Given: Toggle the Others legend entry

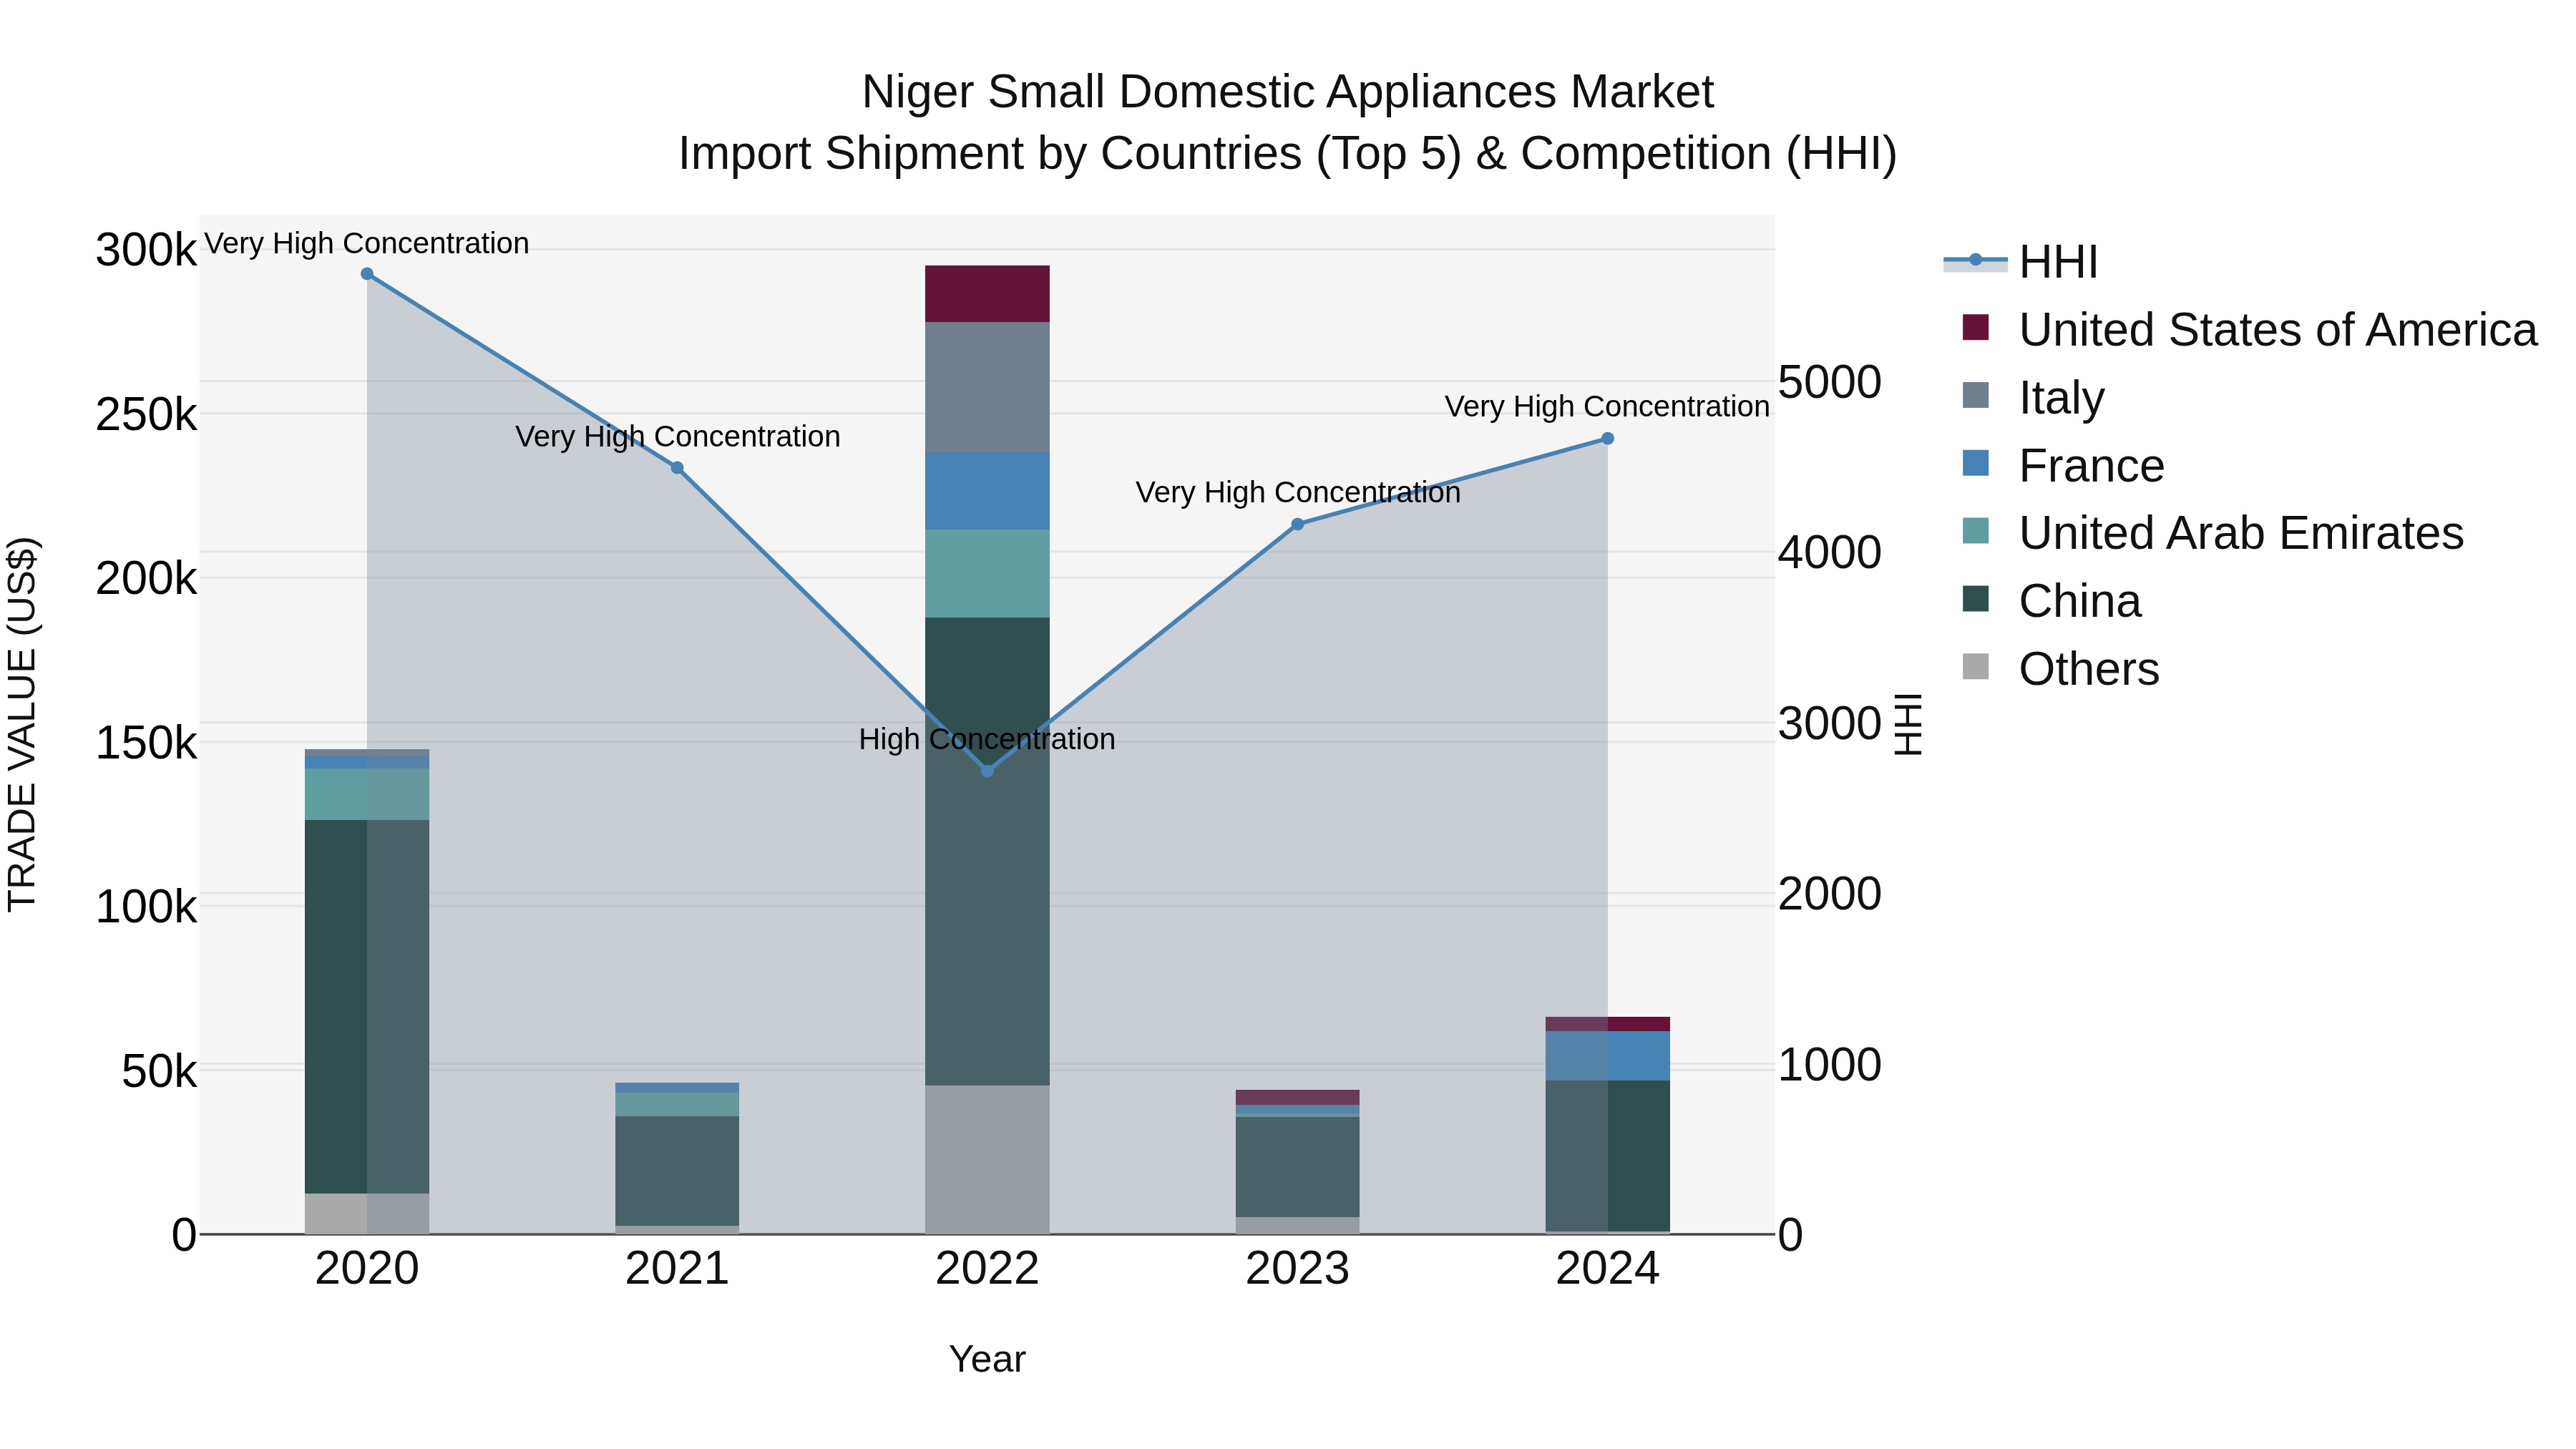Looking at the screenshot, I should pyautogui.click(x=2060, y=669).
